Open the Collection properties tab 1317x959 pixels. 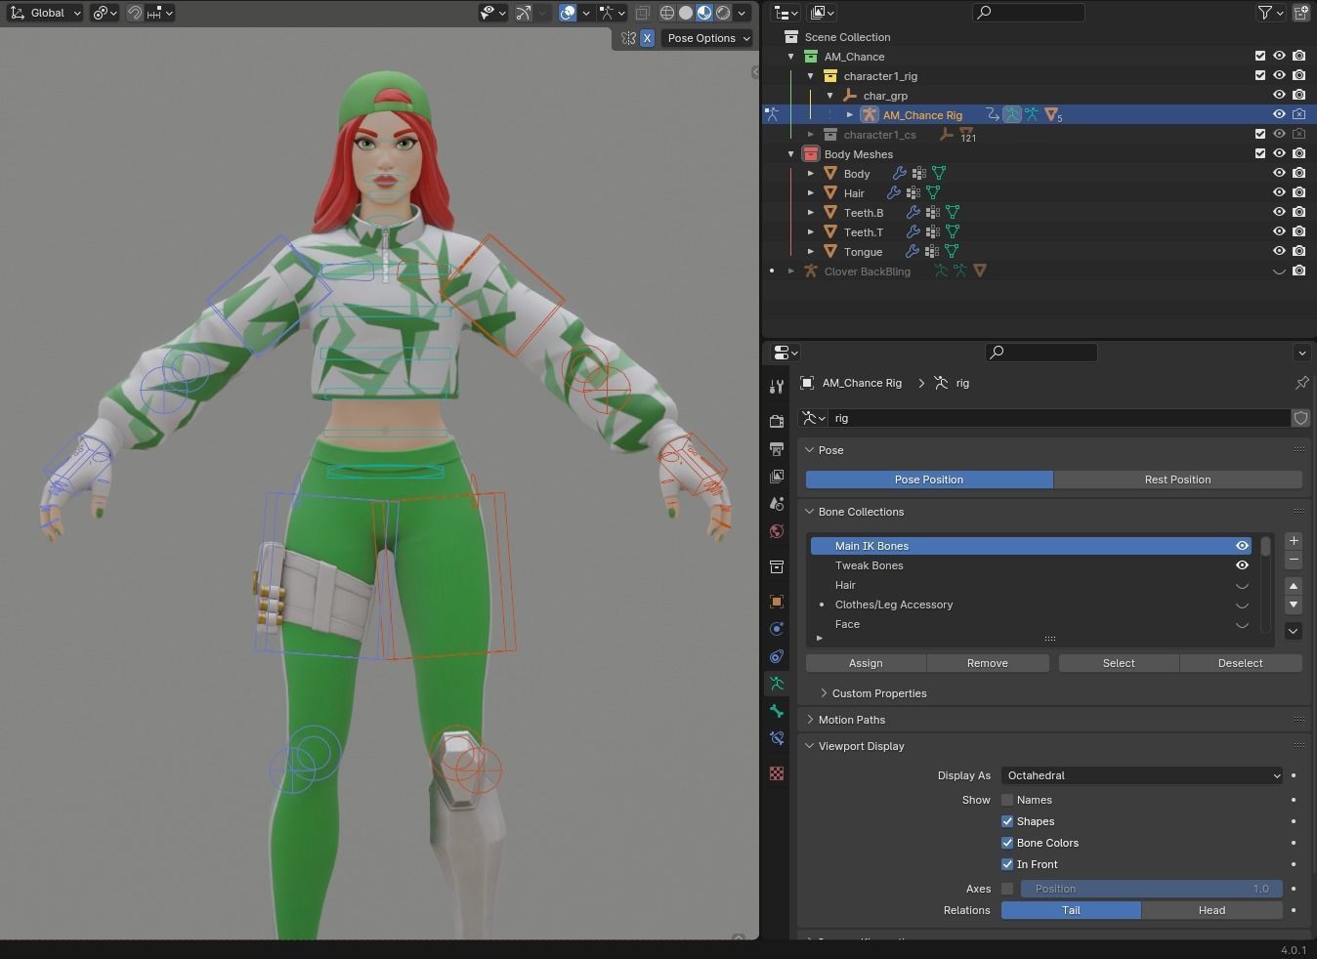pos(777,566)
